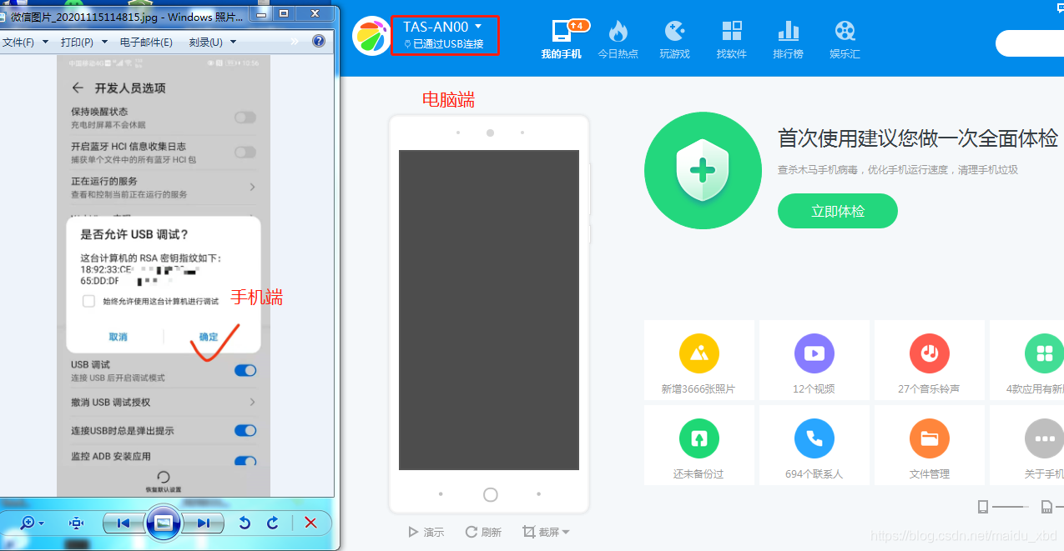Image resolution: width=1064 pixels, height=551 pixels.
Task: Open the 文件管理 file manager tile
Action: click(930, 446)
